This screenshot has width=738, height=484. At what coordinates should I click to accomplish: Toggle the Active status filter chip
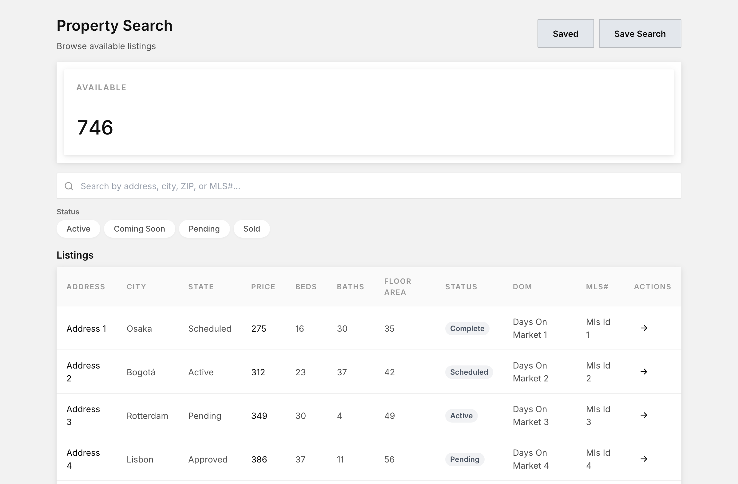tap(78, 229)
